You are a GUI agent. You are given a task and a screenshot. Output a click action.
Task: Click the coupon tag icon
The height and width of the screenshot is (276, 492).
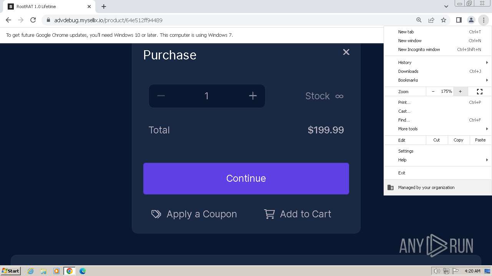156,214
